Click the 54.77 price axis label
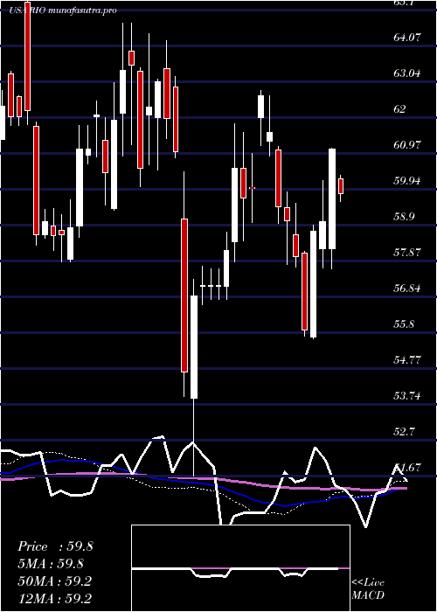Screen dimensions: 437x612 click(x=407, y=360)
